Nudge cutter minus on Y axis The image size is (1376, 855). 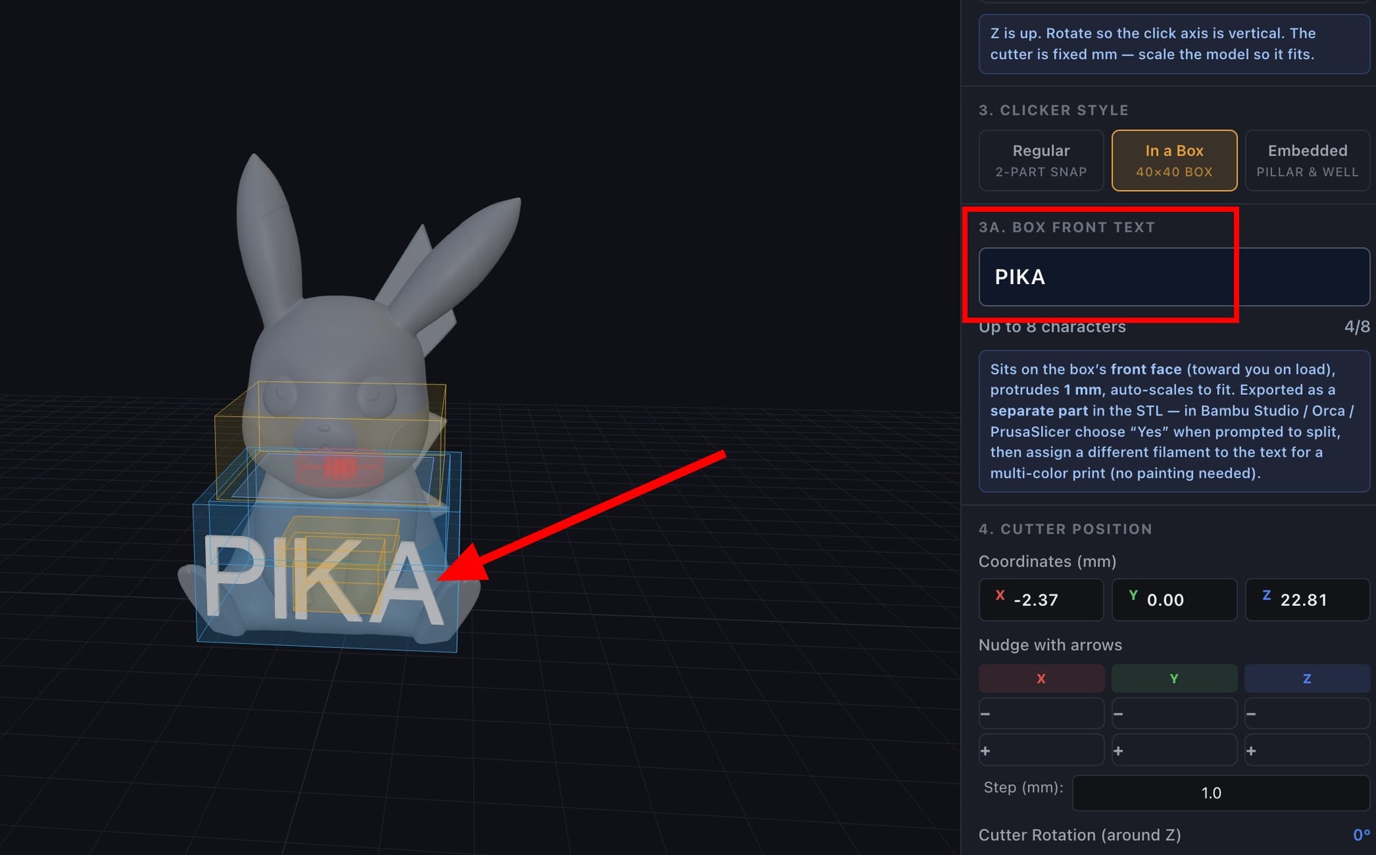(x=1174, y=714)
